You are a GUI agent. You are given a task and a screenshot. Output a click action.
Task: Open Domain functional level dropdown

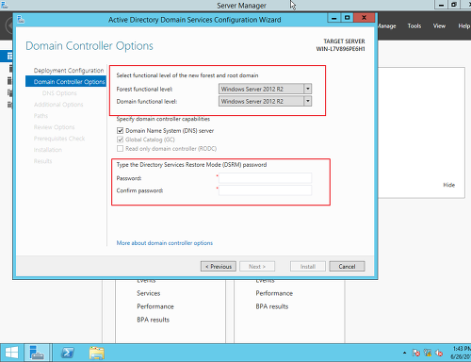click(x=265, y=101)
